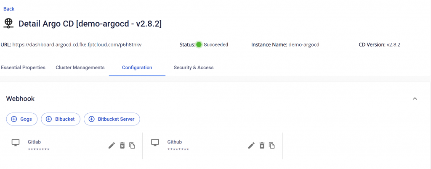Add a Gogs webhook
This screenshot has height=169, width=431.
(x=22, y=119)
